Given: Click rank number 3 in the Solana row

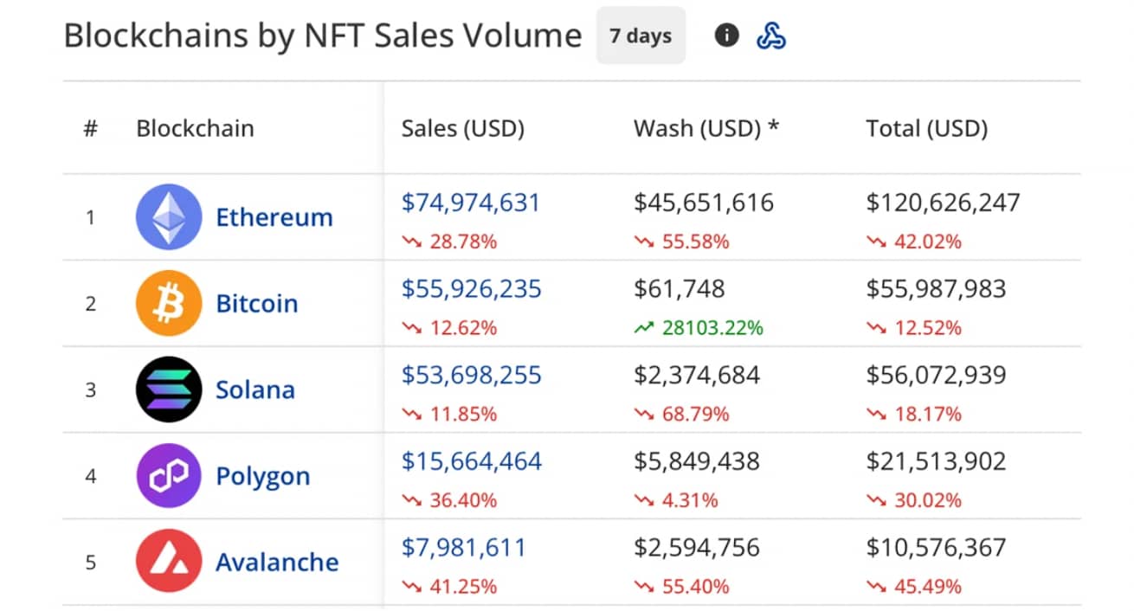Looking at the screenshot, I should [x=90, y=390].
